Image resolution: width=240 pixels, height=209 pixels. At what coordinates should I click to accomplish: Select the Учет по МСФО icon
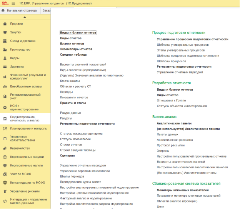point(5,174)
